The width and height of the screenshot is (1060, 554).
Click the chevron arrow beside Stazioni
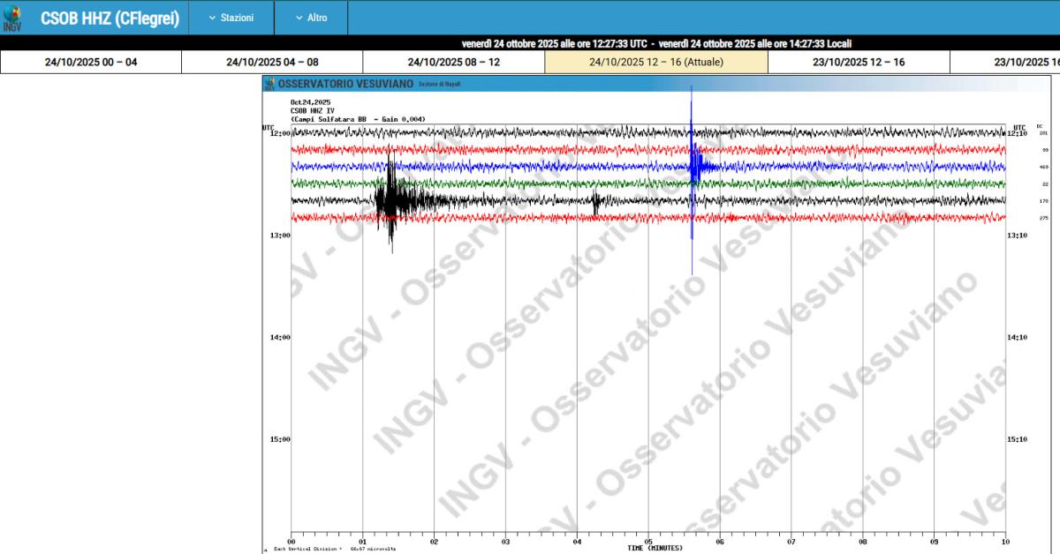[x=212, y=18]
